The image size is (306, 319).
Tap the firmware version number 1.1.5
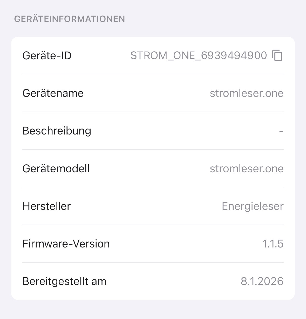click(273, 244)
